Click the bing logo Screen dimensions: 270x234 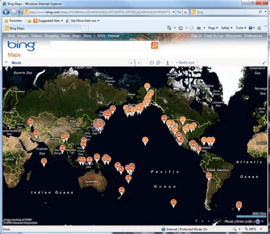pos(22,46)
